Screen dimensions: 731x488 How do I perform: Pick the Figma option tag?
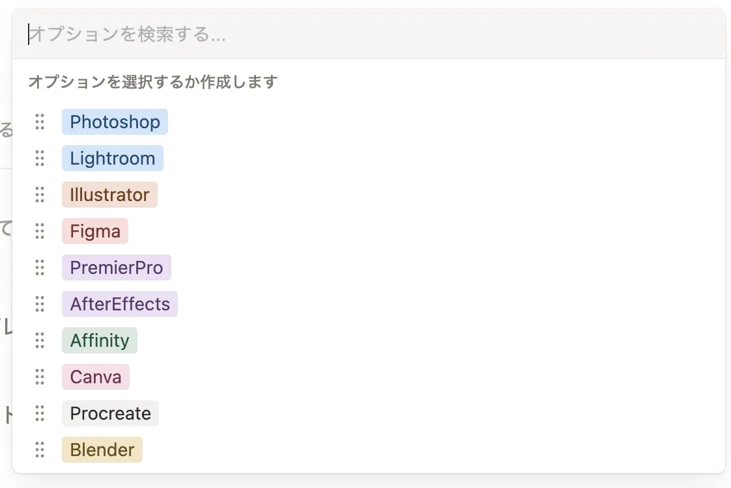(95, 231)
